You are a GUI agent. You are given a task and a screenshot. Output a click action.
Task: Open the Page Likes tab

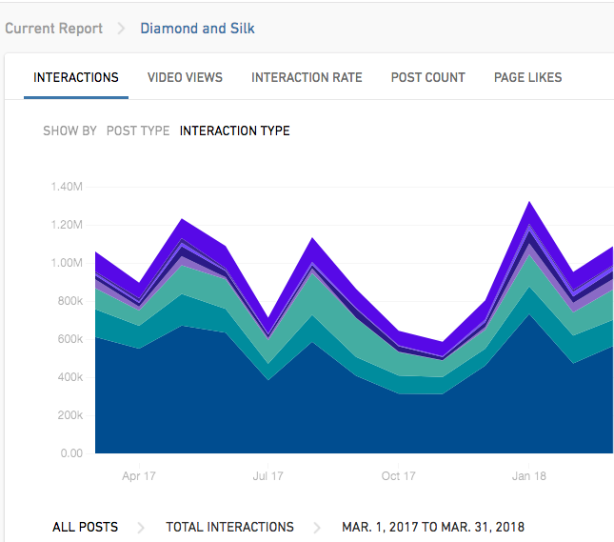[528, 77]
